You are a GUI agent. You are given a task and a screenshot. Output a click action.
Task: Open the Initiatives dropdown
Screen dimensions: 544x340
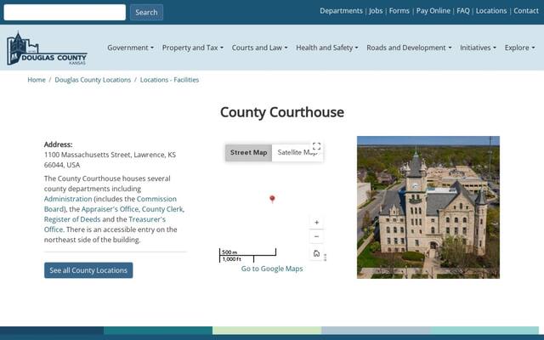(478, 48)
